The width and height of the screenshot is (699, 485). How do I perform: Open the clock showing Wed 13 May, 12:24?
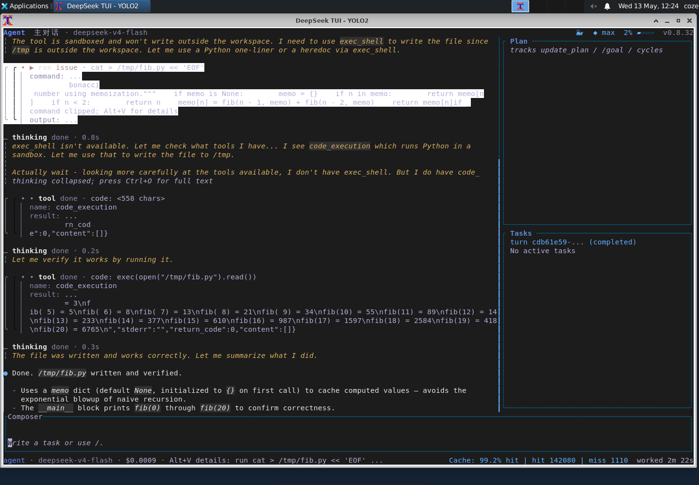pos(648,6)
